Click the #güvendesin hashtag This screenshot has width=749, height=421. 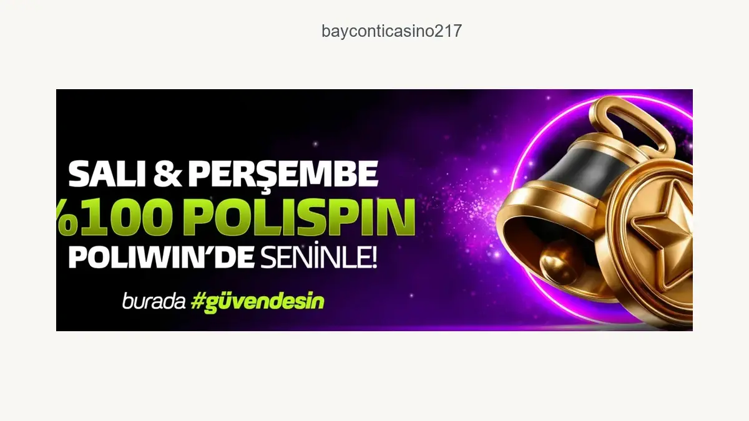257,302
